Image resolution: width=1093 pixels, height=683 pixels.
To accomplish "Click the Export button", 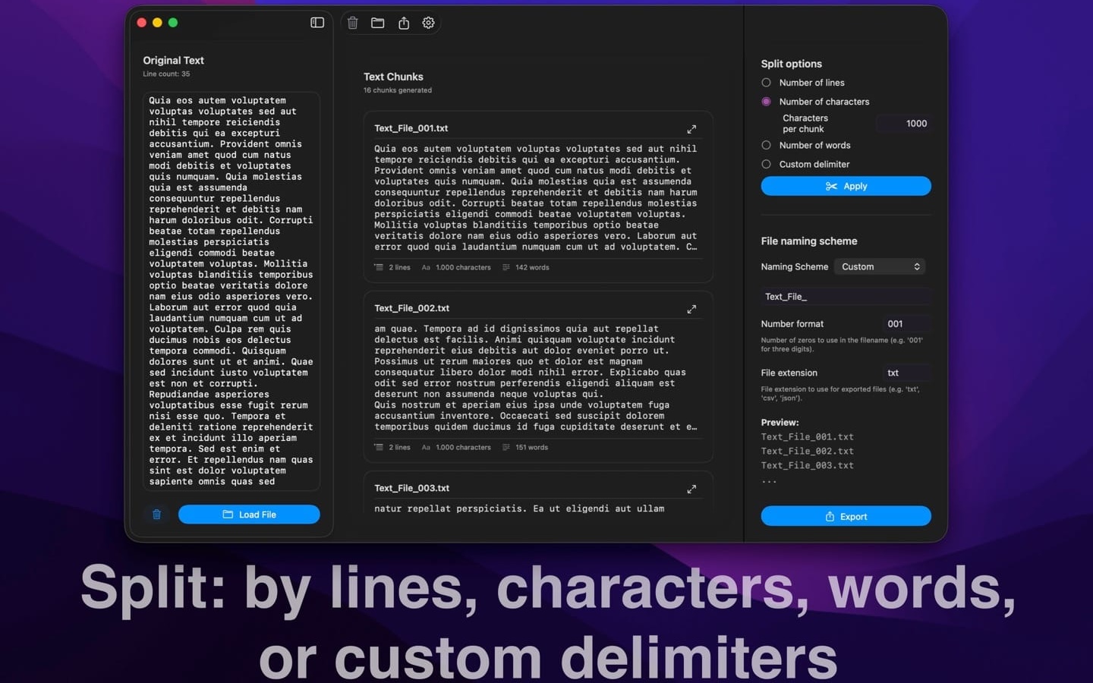I will [x=846, y=516].
